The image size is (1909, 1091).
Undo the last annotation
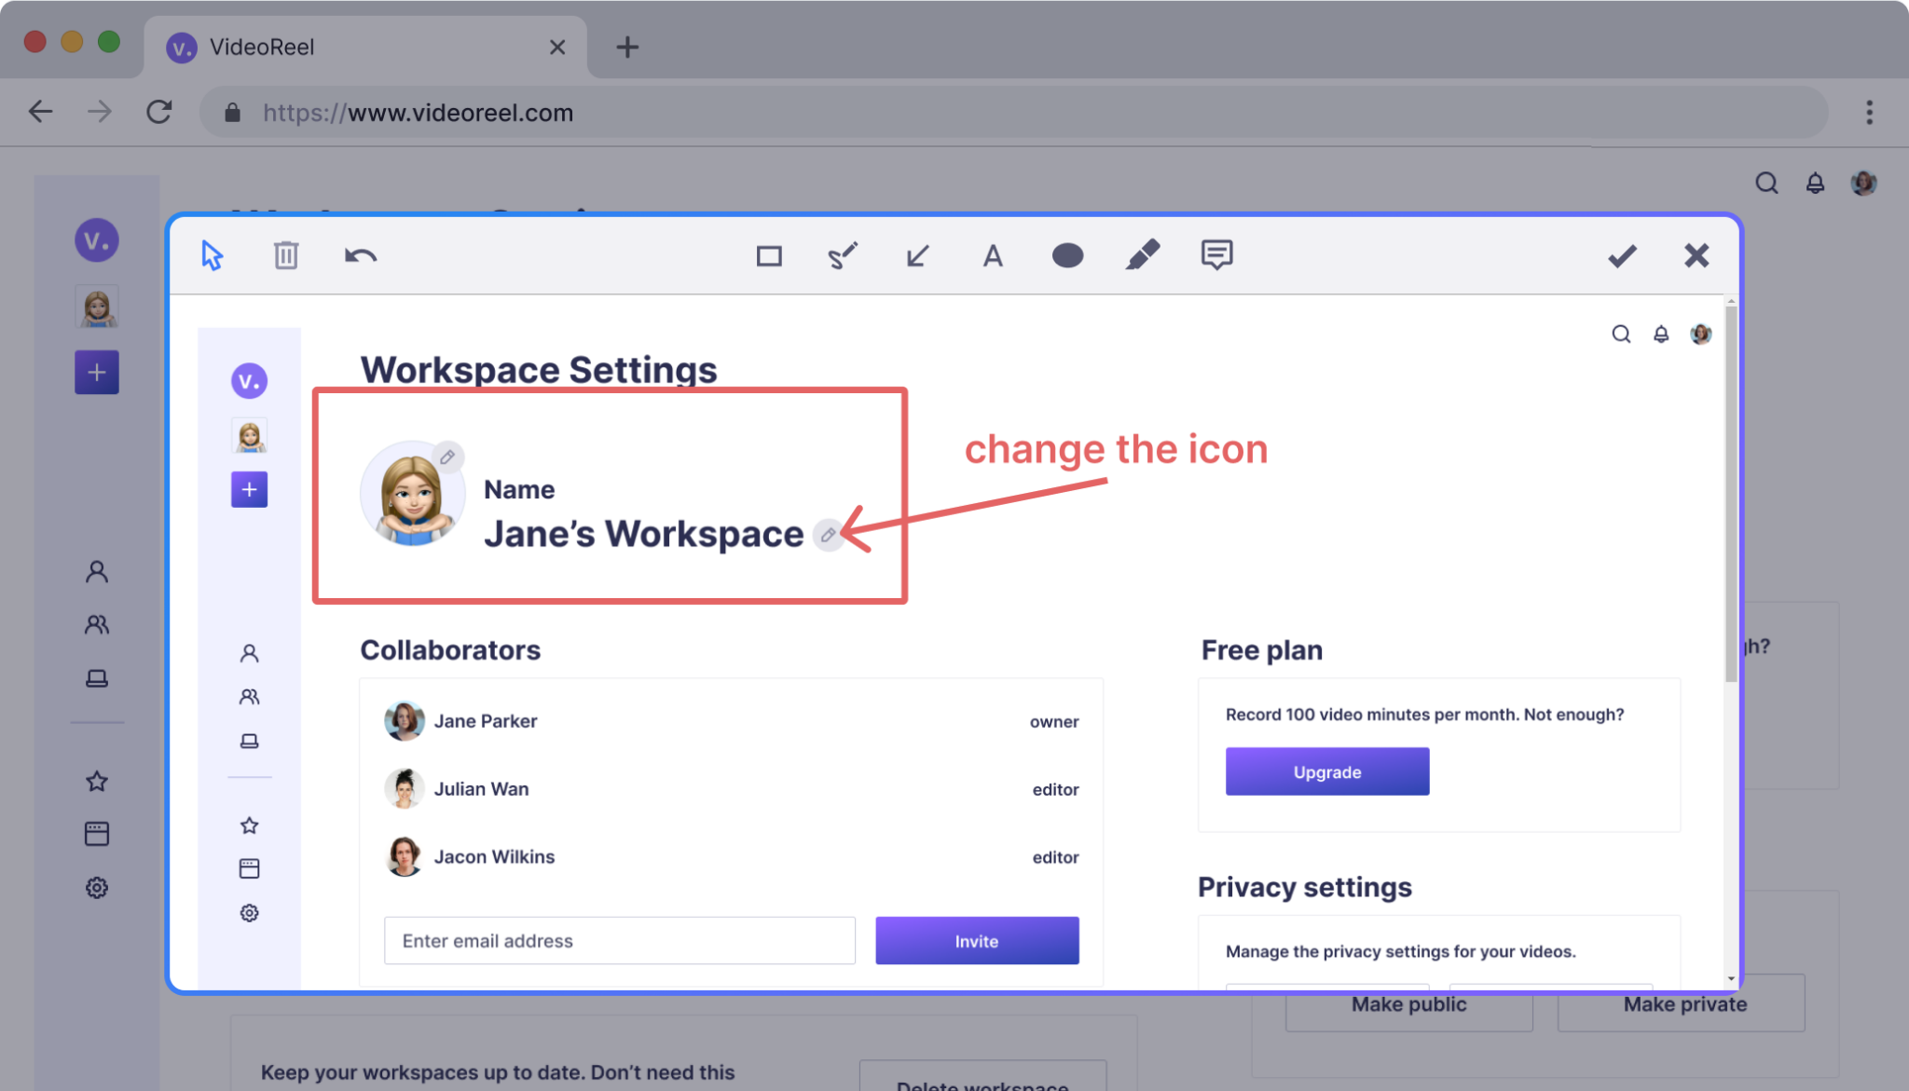360,255
